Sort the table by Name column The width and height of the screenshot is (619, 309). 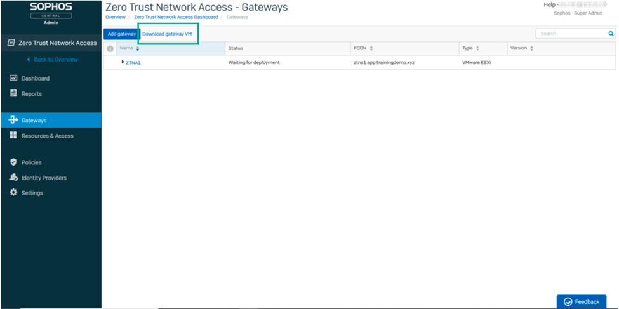pos(137,49)
